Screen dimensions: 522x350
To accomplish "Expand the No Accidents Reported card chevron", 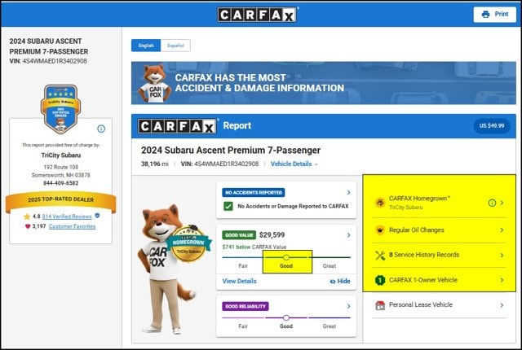I will coord(348,193).
